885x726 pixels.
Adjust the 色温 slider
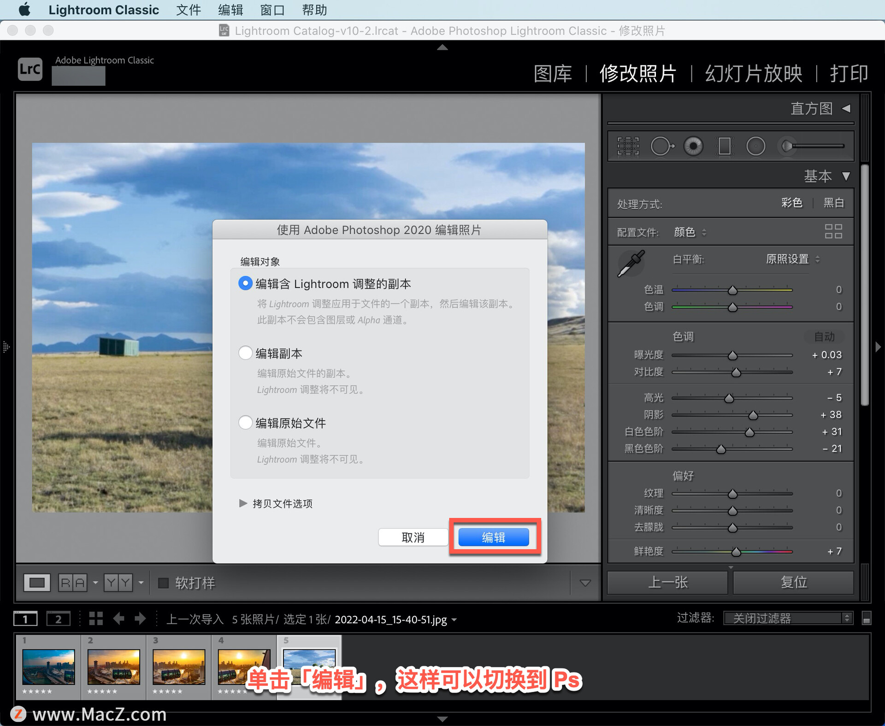coord(732,290)
